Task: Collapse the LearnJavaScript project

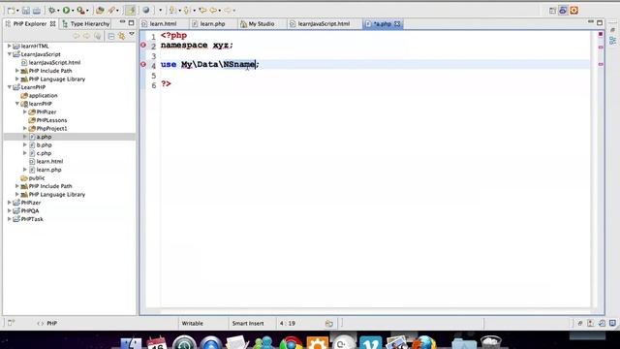Action: pos(10,54)
